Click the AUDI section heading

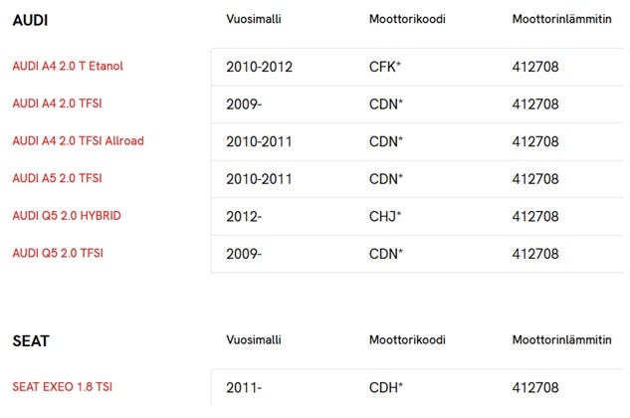30,20
